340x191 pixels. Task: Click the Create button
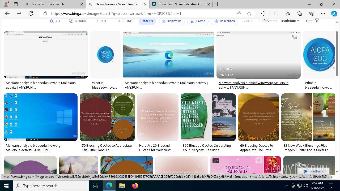[x=198, y=21]
